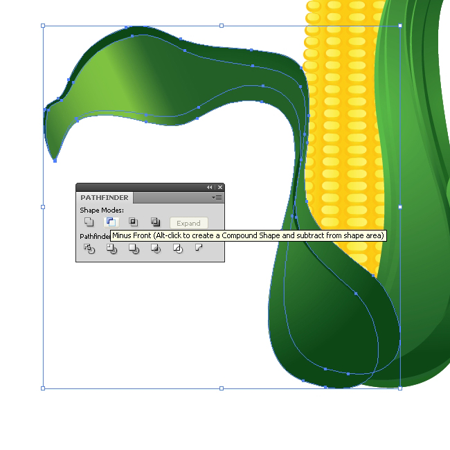Click the Expand button in Pathfinder
Screen dimensions: 450x450
click(x=188, y=223)
